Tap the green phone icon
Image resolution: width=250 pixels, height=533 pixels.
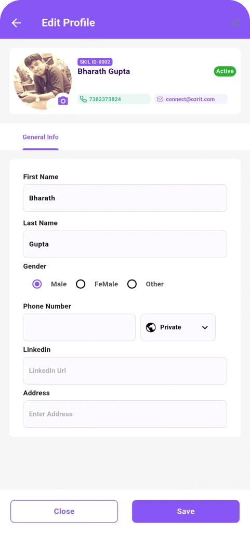click(83, 99)
